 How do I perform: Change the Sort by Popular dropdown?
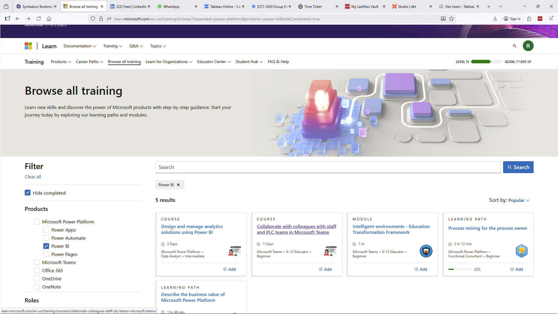coord(519,200)
